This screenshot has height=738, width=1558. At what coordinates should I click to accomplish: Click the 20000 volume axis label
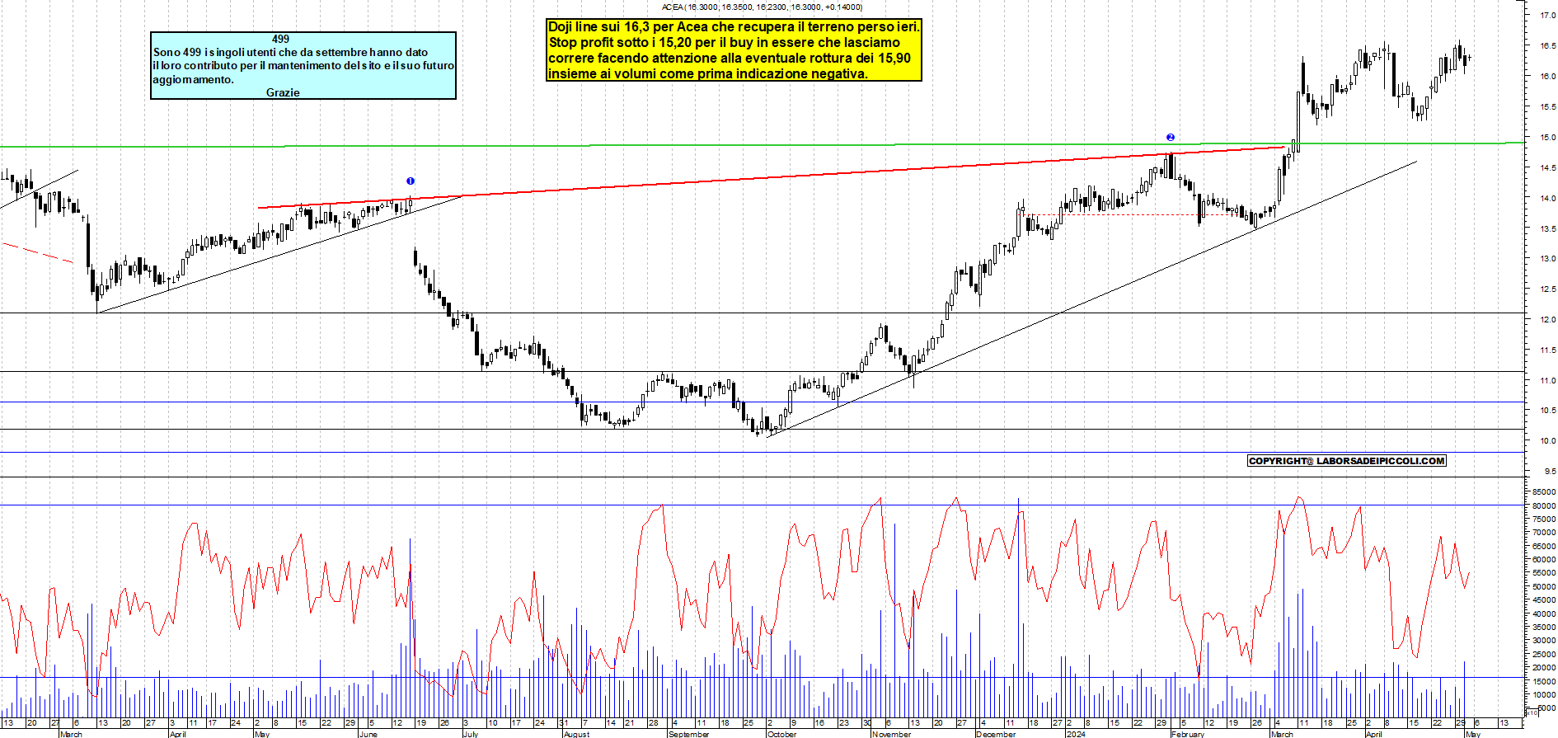pyautogui.click(x=1544, y=667)
